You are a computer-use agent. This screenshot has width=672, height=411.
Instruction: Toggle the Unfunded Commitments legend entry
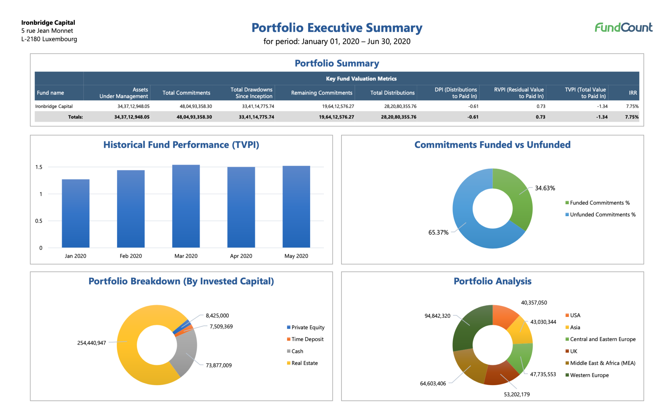point(567,214)
